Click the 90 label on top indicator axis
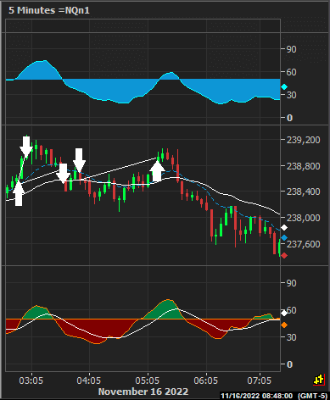The height and width of the screenshot is (400, 330). (292, 49)
